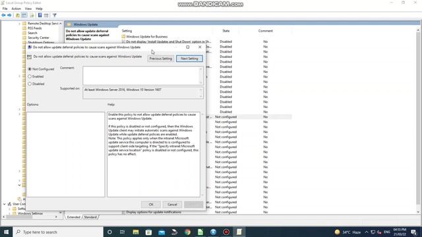The image size is (422, 237).
Task: Open the Mail app on taskbar
Action: (x=162, y=232)
